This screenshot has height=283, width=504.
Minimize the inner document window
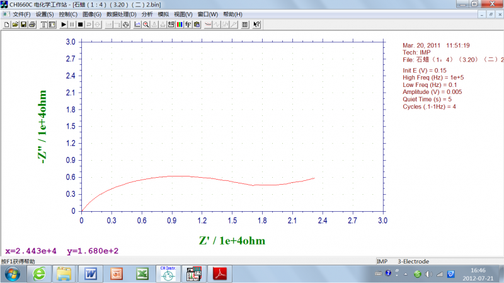click(482, 14)
